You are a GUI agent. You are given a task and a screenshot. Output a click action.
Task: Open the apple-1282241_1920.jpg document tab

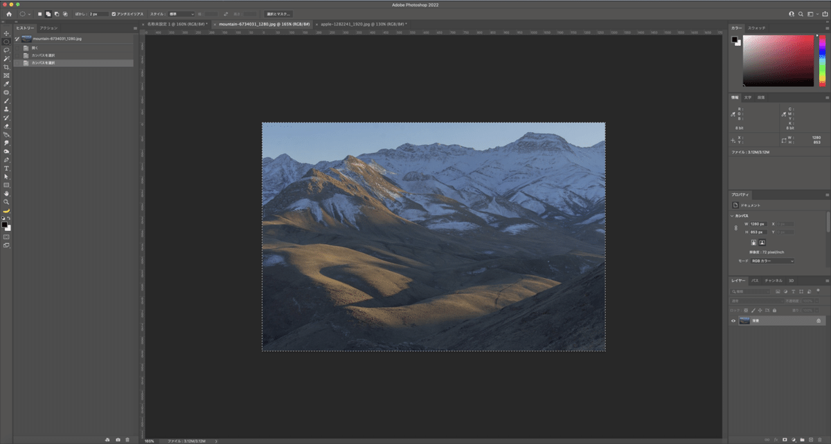[363, 24]
